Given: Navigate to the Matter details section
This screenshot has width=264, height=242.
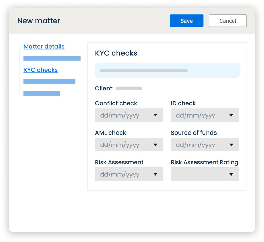Looking at the screenshot, I should [44, 47].
